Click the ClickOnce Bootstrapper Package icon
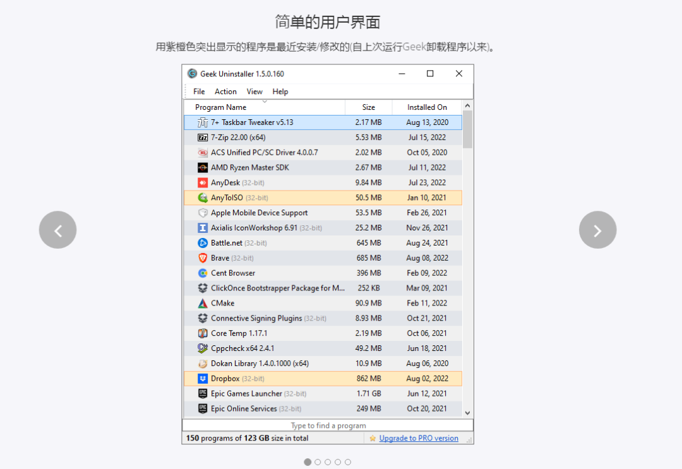 tap(202, 288)
